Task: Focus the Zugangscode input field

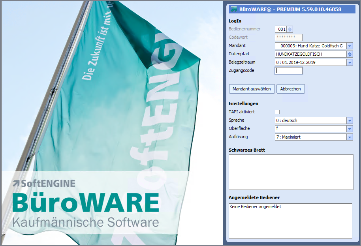Action: 289,71
